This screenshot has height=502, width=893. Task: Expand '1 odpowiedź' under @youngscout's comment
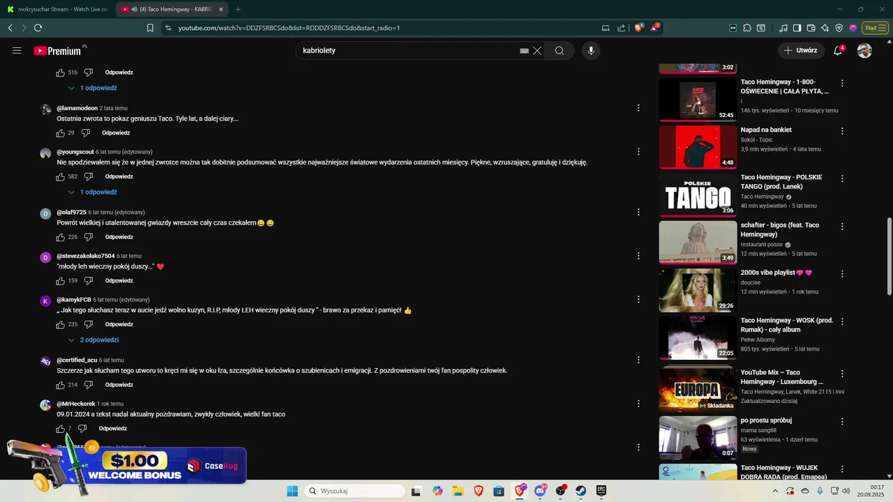pyautogui.click(x=93, y=192)
